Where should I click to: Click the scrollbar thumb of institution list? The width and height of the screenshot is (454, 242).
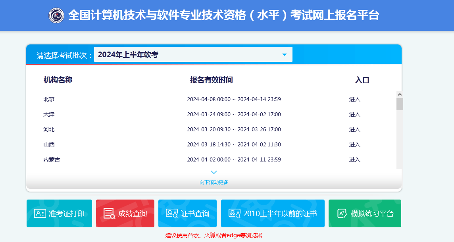[400, 104]
